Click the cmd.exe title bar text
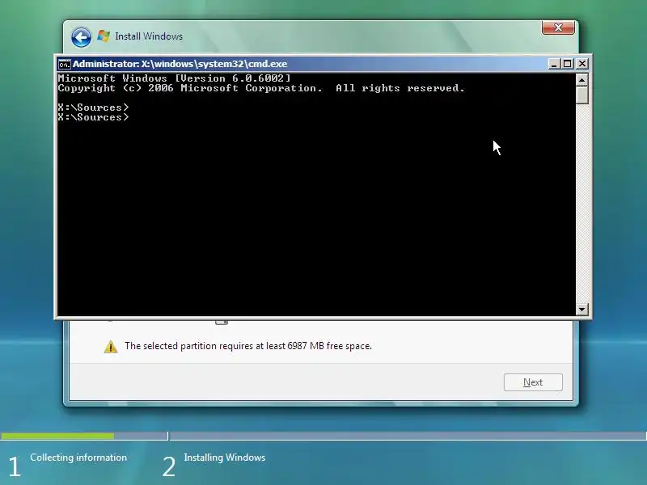 [180, 64]
